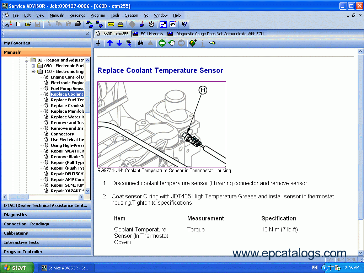
Task: Toggle the pushpin in document toolbar
Action: [98, 43]
